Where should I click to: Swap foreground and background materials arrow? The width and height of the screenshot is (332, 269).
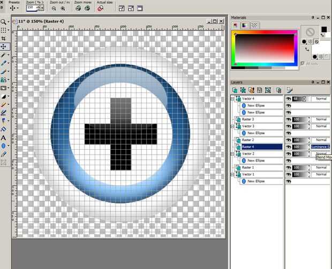(307, 50)
